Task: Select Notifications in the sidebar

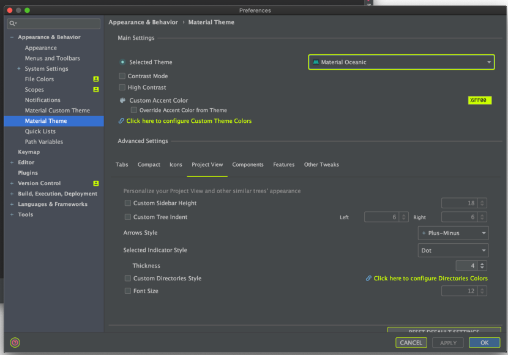Action: click(43, 100)
